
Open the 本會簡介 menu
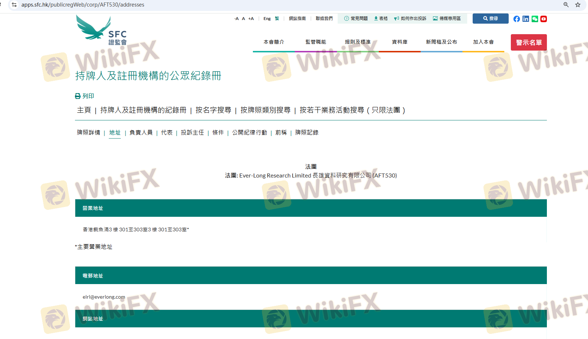pos(274,42)
